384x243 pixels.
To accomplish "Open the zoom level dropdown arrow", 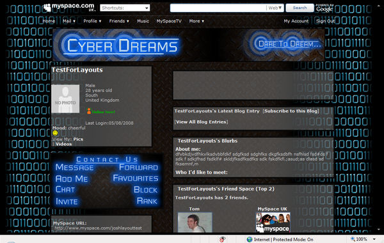I will [374, 239].
